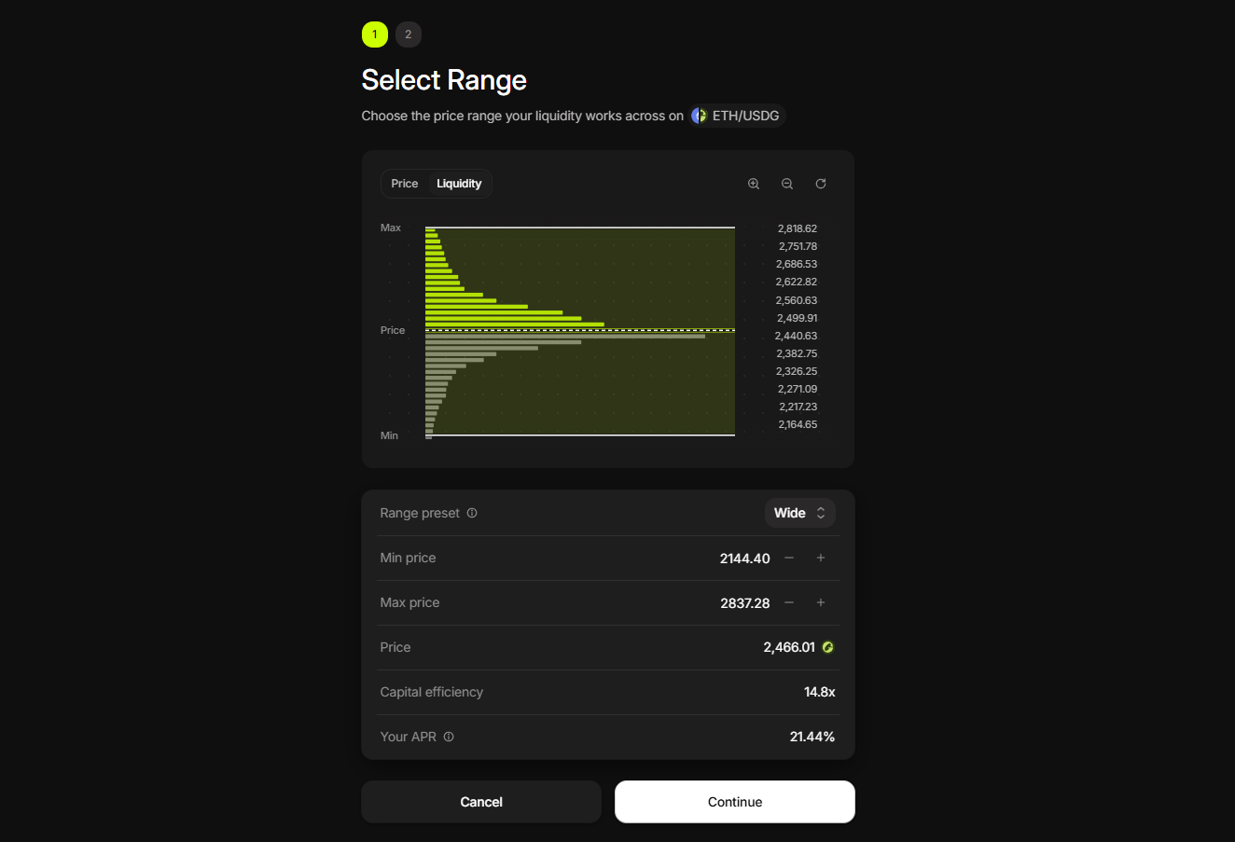Click the 21.44% APR value
The image size is (1235, 842).
(812, 737)
